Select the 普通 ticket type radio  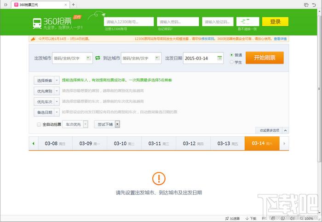pos(232,55)
